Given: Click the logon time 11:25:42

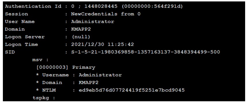Looking at the screenshot, I should point(121,45).
